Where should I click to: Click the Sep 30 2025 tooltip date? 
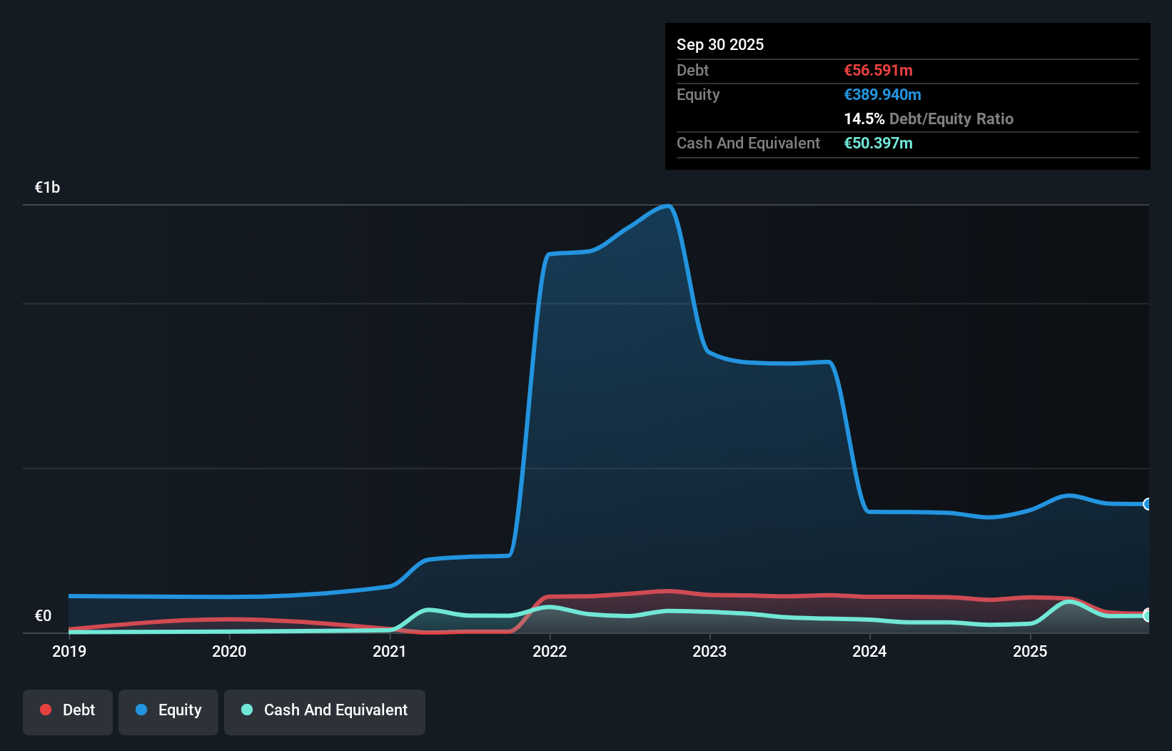pyautogui.click(x=720, y=44)
